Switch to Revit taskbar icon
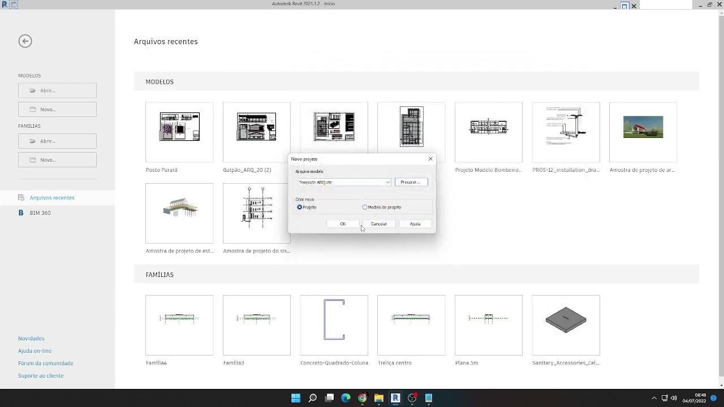Screen dimensions: 724x407 click(395, 398)
